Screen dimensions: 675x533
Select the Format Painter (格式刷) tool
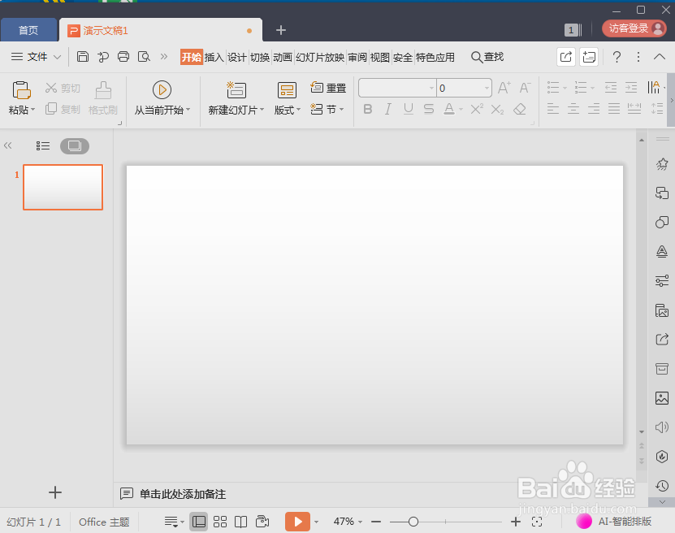click(103, 98)
